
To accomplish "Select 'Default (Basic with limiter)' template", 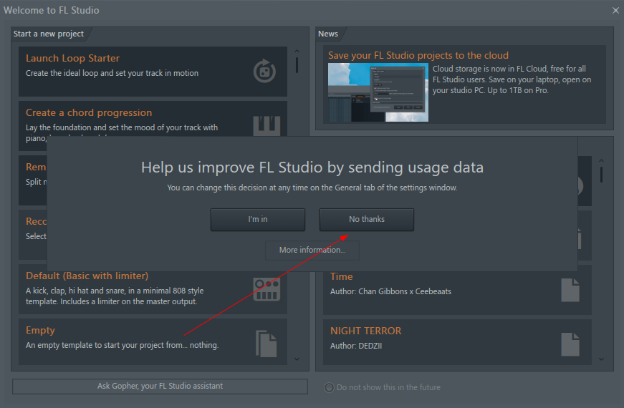I will point(87,276).
